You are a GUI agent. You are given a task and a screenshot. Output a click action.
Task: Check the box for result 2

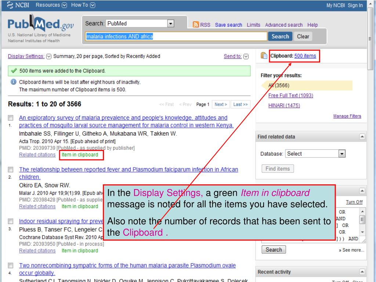click(11, 170)
